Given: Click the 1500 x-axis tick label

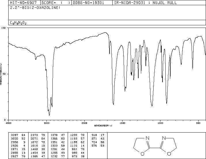Looking at the screenshot, I should 122,123.
